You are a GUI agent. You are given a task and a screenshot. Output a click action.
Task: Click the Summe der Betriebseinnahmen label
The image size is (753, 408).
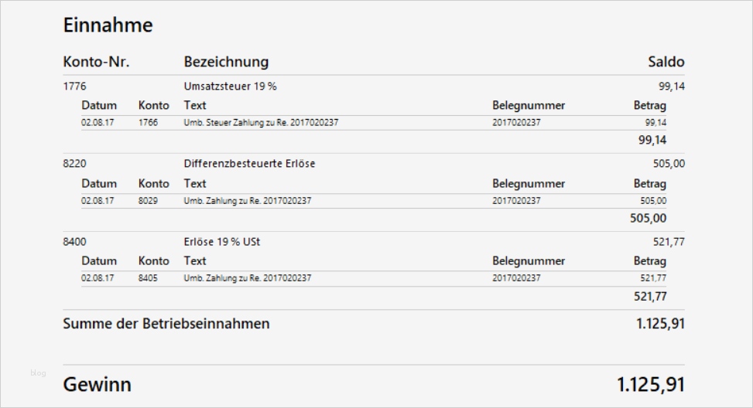coord(166,324)
